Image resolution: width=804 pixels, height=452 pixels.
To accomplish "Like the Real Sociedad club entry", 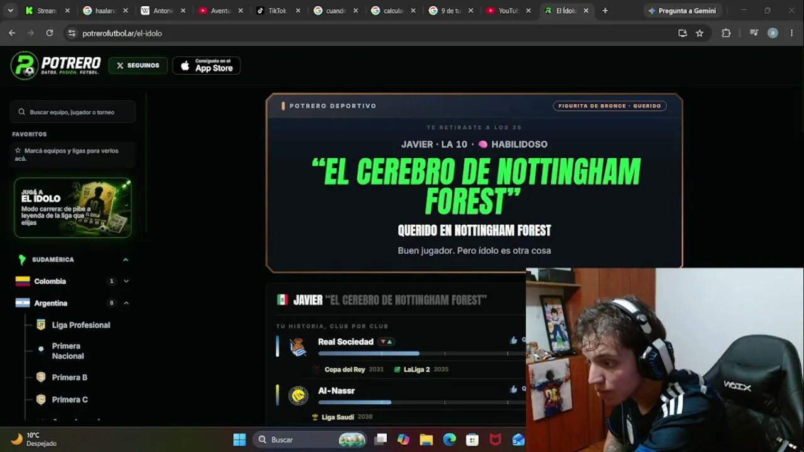I will [x=514, y=340].
